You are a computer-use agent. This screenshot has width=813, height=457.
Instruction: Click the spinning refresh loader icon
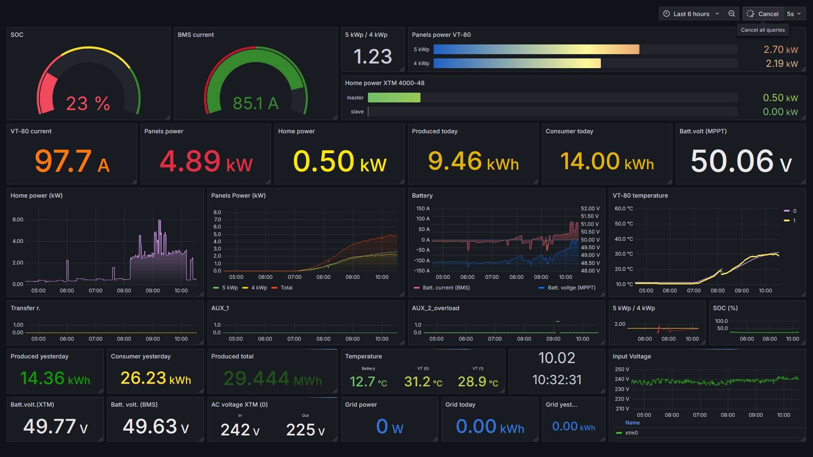coord(750,14)
